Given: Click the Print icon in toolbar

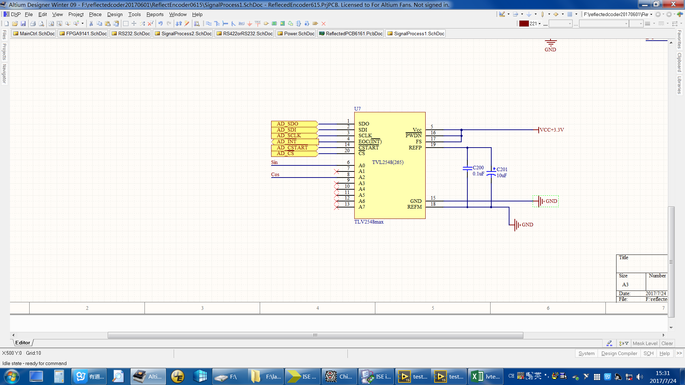Looking at the screenshot, I should tap(33, 24).
